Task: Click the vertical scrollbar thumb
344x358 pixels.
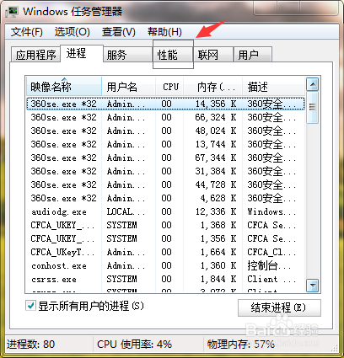Action: [x=312, y=107]
